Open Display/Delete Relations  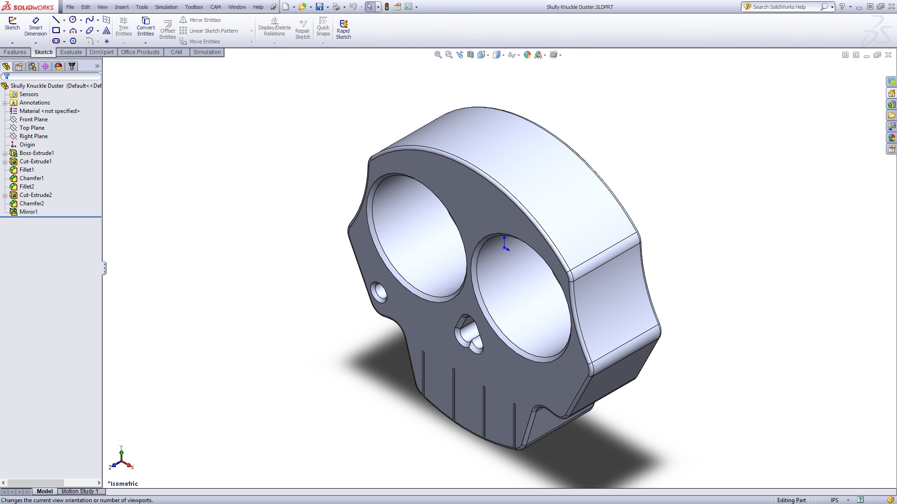click(274, 27)
